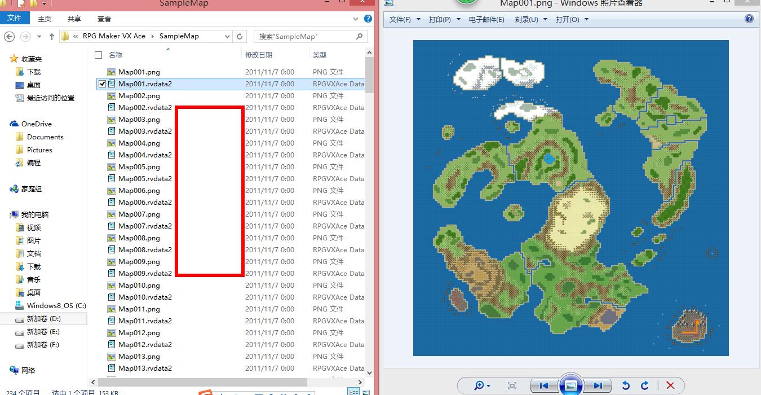
Task: Open 刻录(U) dropdown menu
Action: [x=530, y=19]
